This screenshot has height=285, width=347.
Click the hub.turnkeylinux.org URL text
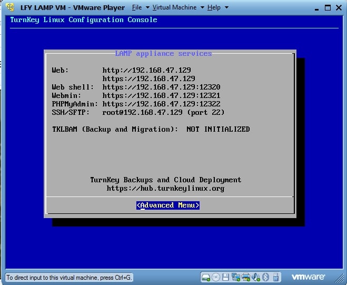click(x=165, y=188)
